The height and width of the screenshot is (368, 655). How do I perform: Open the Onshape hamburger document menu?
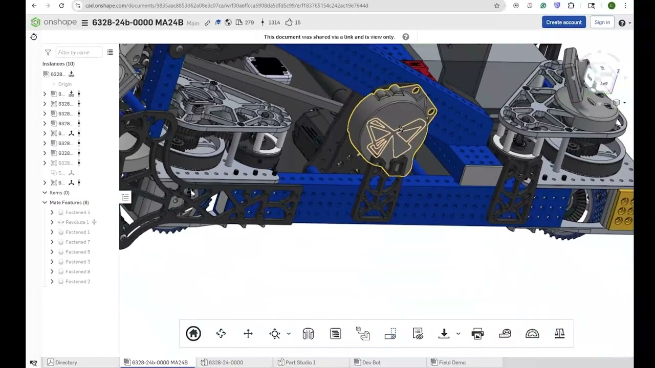click(x=85, y=22)
